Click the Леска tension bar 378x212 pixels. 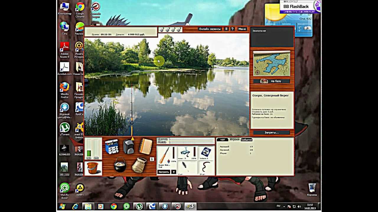[x=192, y=142]
